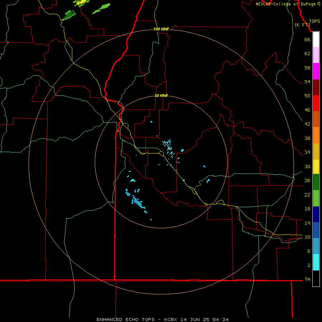The image size is (322, 322).
Task: Pick the sky blue legend swatch
Action: click(x=316, y=246)
